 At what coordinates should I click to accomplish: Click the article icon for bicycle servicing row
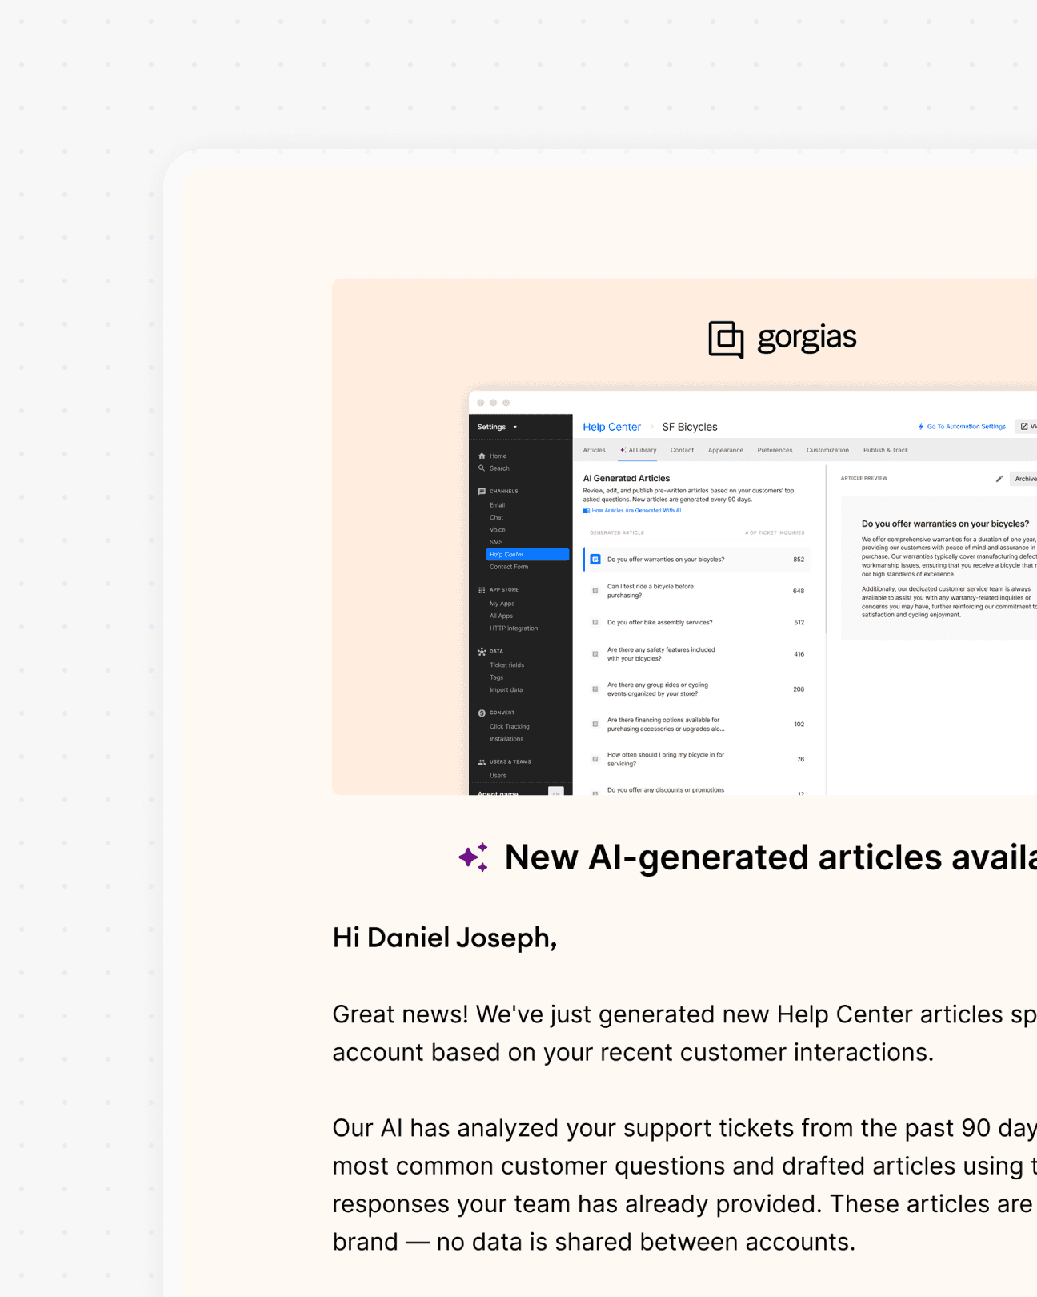(x=595, y=759)
